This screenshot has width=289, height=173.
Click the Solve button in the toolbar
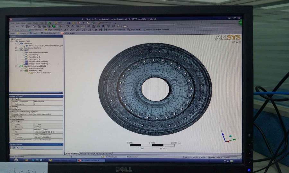coord(59,23)
